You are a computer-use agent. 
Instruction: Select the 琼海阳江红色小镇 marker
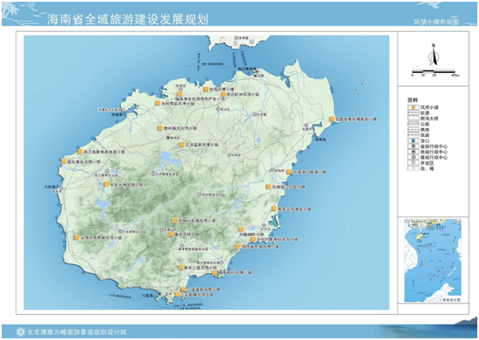click(269, 186)
